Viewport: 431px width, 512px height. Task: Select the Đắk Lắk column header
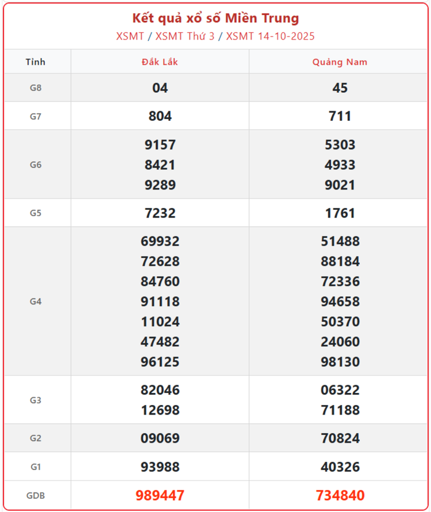point(160,62)
